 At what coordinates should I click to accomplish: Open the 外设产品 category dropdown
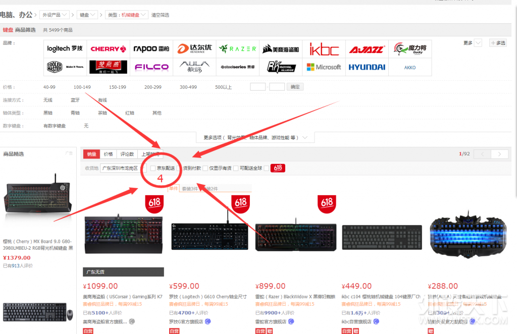point(55,15)
